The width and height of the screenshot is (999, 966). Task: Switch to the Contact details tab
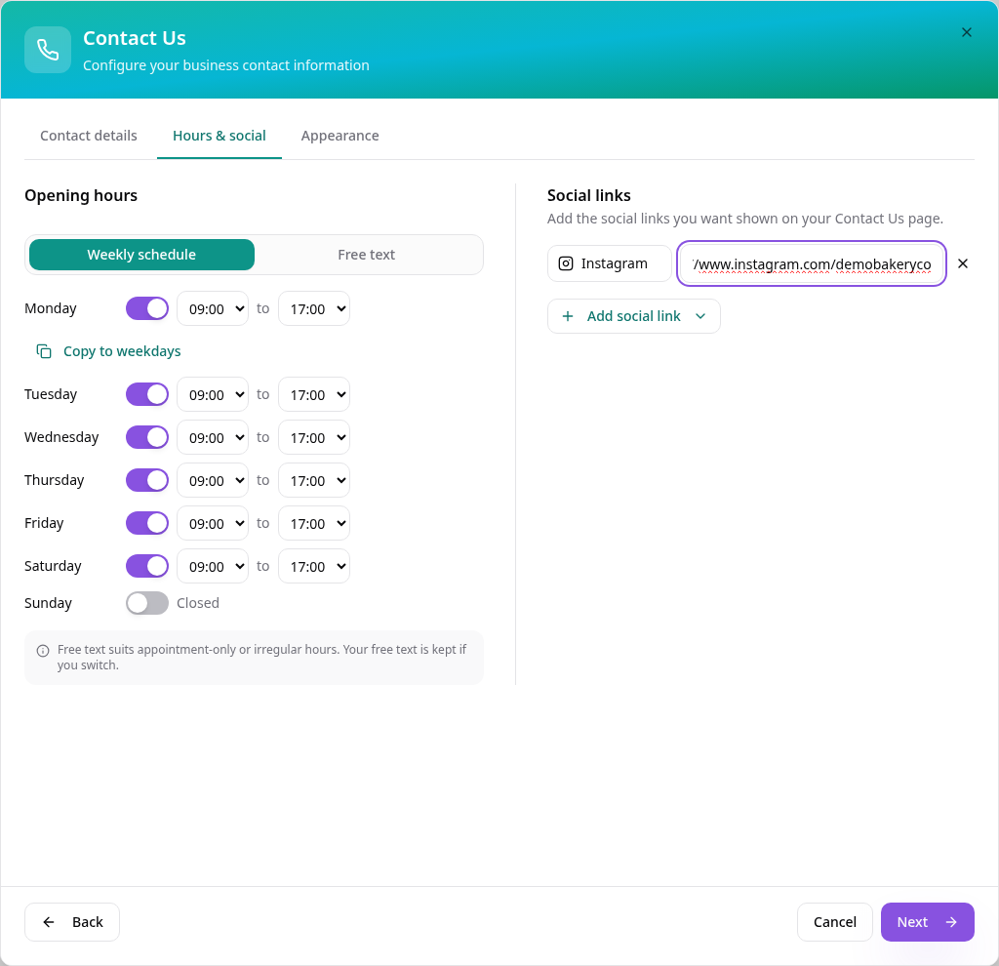(89, 136)
